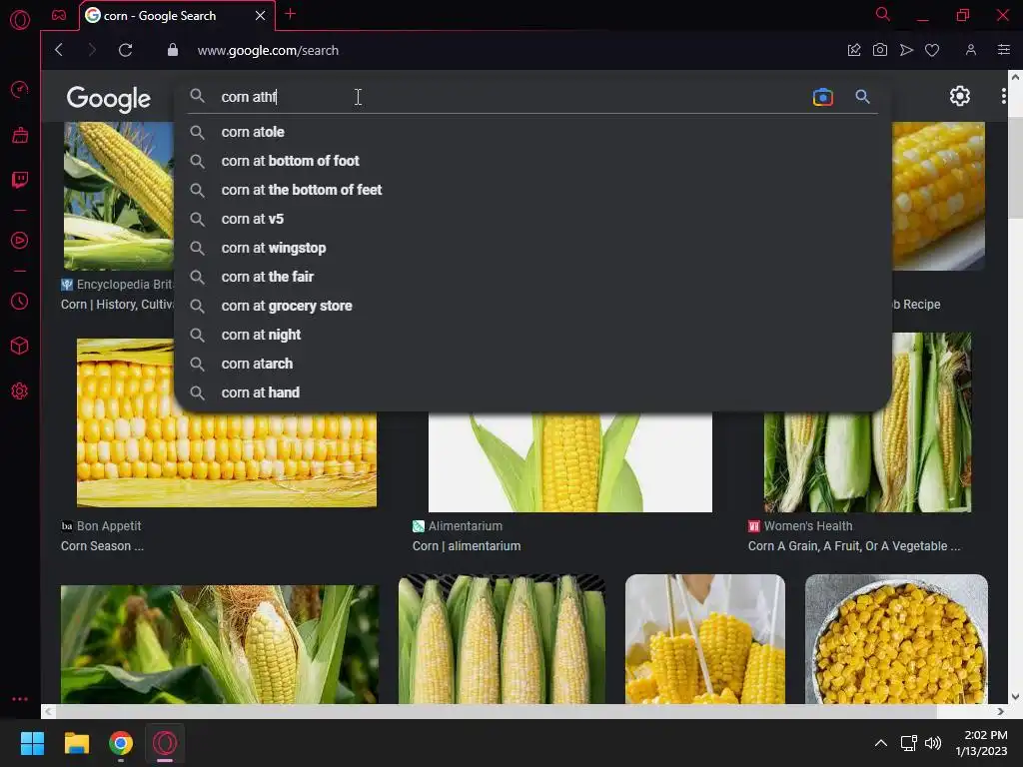This screenshot has width=1023, height=767.
Task: Open Easy Setup sliders icon
Action: [1003, 50]
